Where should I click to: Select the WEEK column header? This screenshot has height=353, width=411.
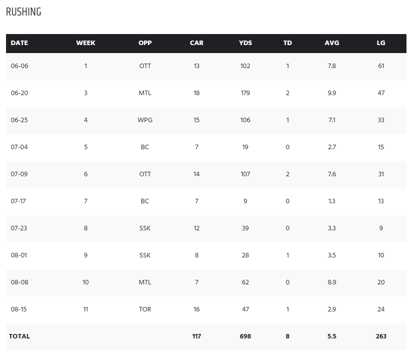86,43
